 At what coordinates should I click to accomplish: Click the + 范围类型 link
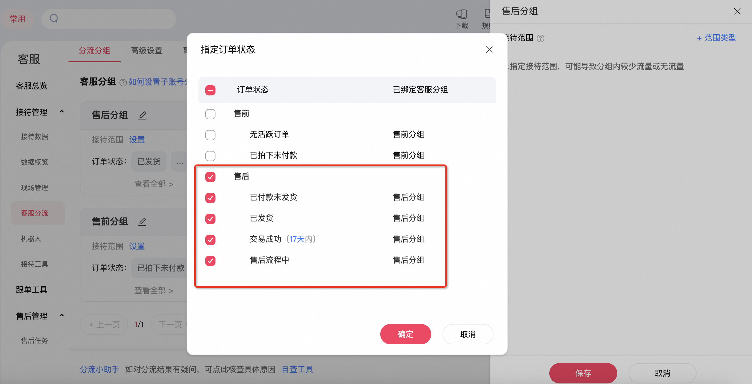click(716, 38)
